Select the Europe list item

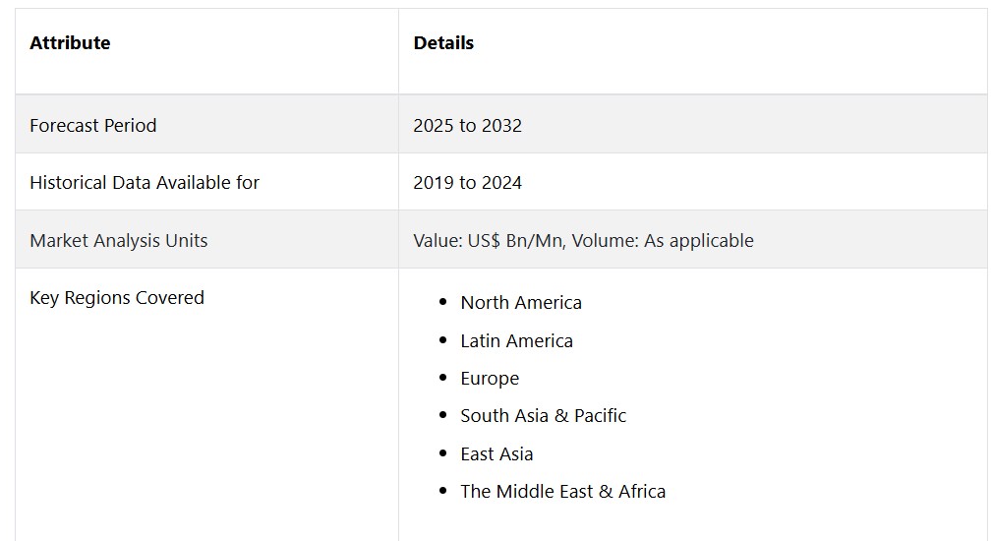coord(490,379)
